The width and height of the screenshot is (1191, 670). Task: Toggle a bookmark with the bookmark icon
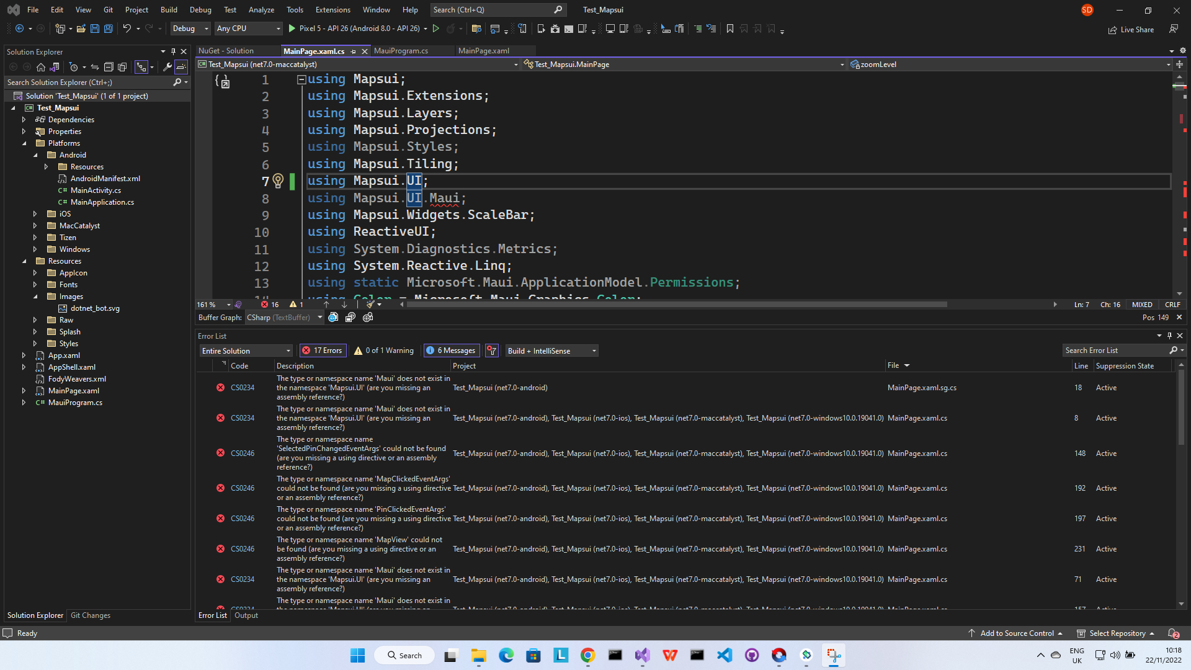730,29
